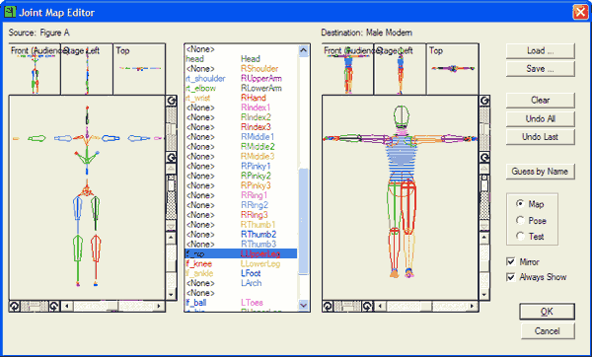Image resolution: width=592 pixels, height=357 pixels.
Task: Click the dimmed zoom up arrow beside the destination view
Action: 484,169
